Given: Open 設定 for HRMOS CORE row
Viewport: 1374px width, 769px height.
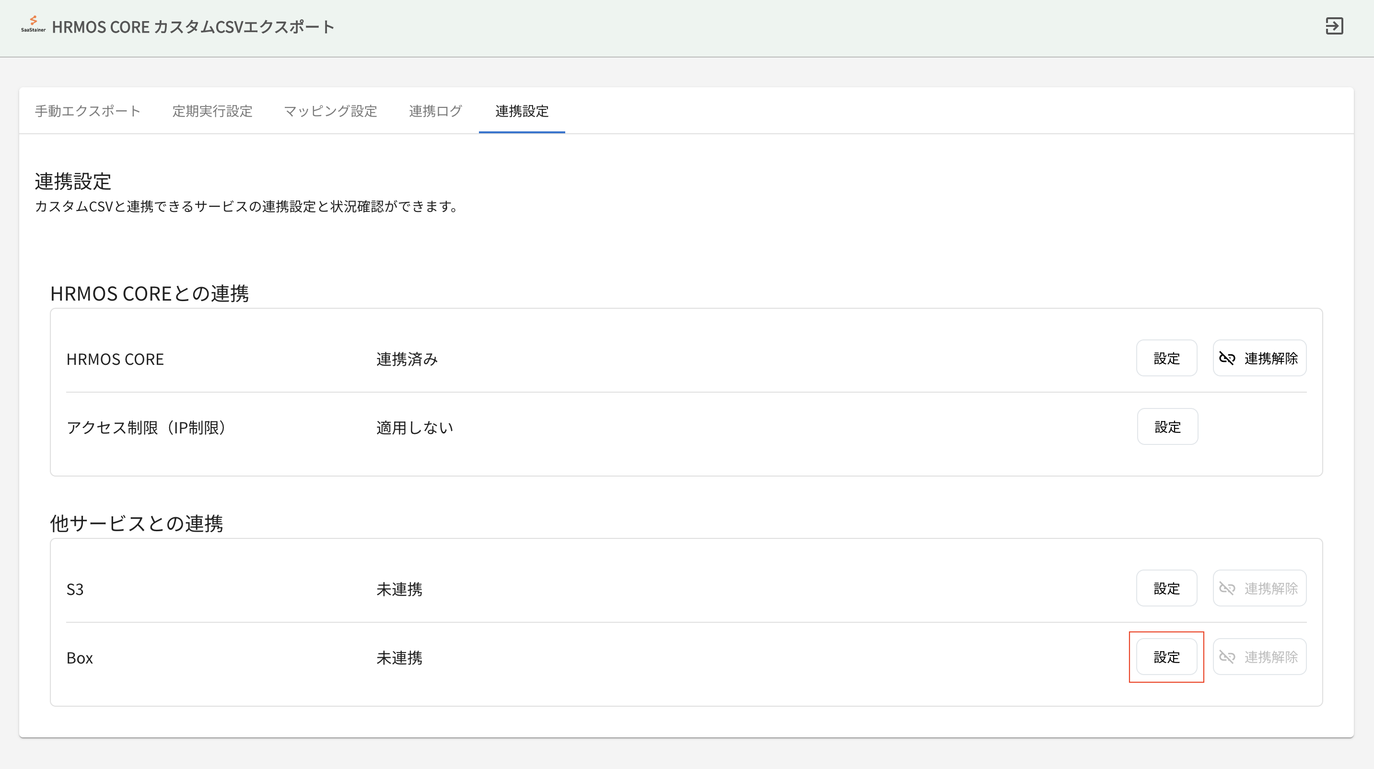Looking at the screenshot, I should click(1166, 358).
